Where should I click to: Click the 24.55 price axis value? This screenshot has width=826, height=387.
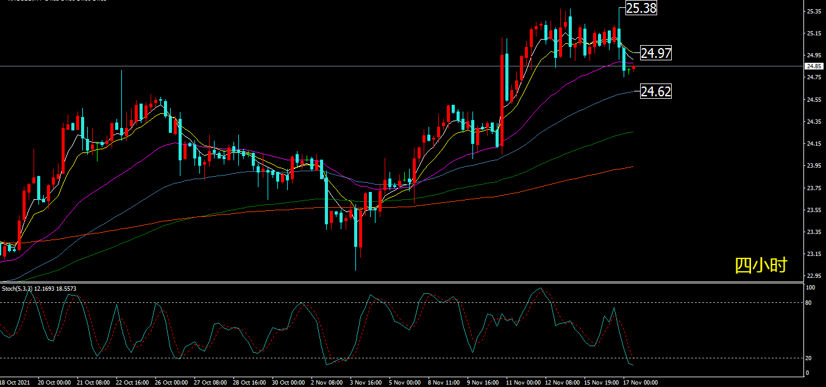tap(814, 99)
